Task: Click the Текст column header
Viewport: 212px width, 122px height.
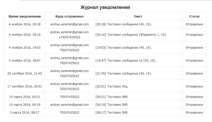Action: click(x=138, y=16)
